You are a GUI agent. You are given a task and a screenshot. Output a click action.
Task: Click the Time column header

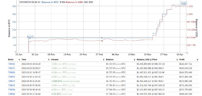(24, 60)
